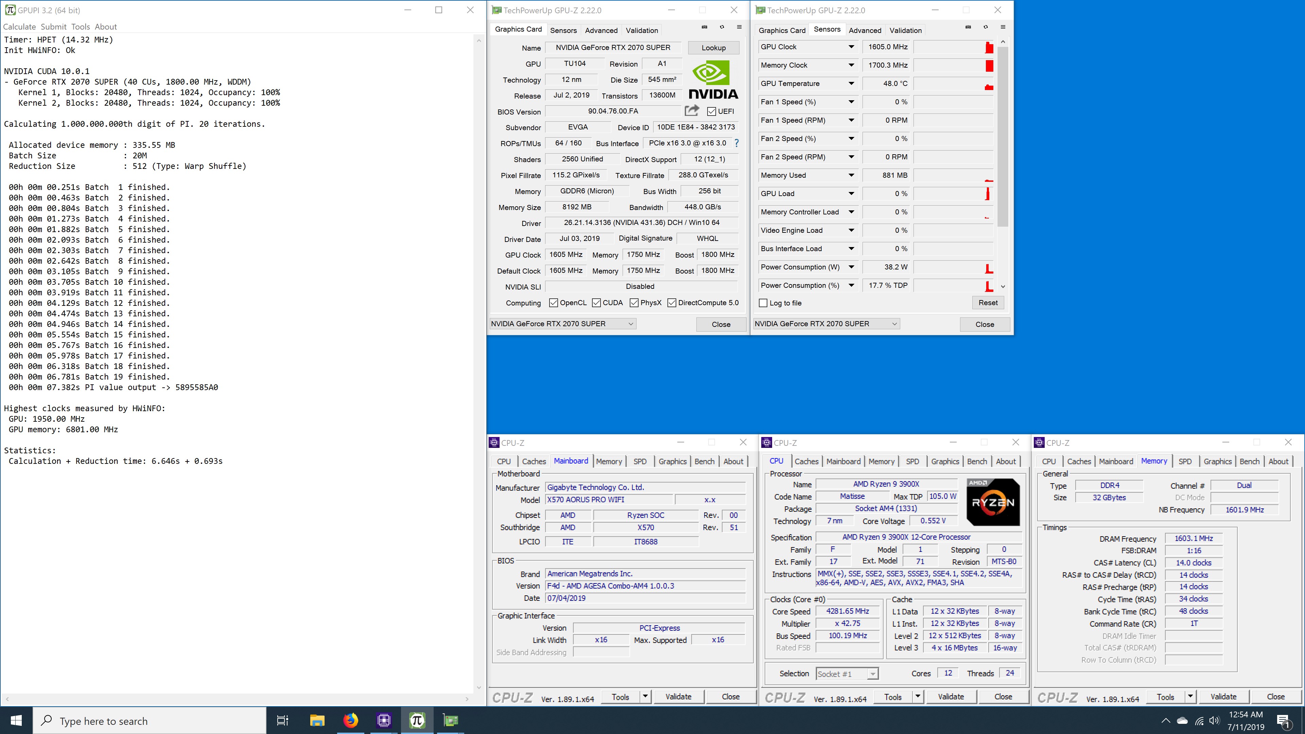Expand the GPU Temperature sensor dropdown
This screenshot has width=1305, height=734.
[x=851, y=84]
